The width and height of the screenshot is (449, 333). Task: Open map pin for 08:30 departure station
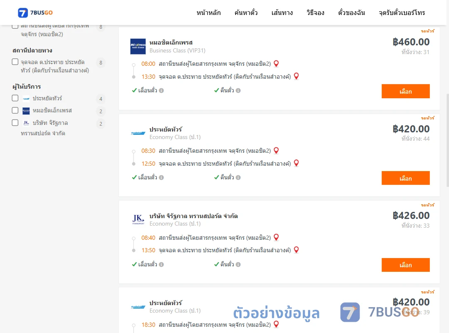276,151
